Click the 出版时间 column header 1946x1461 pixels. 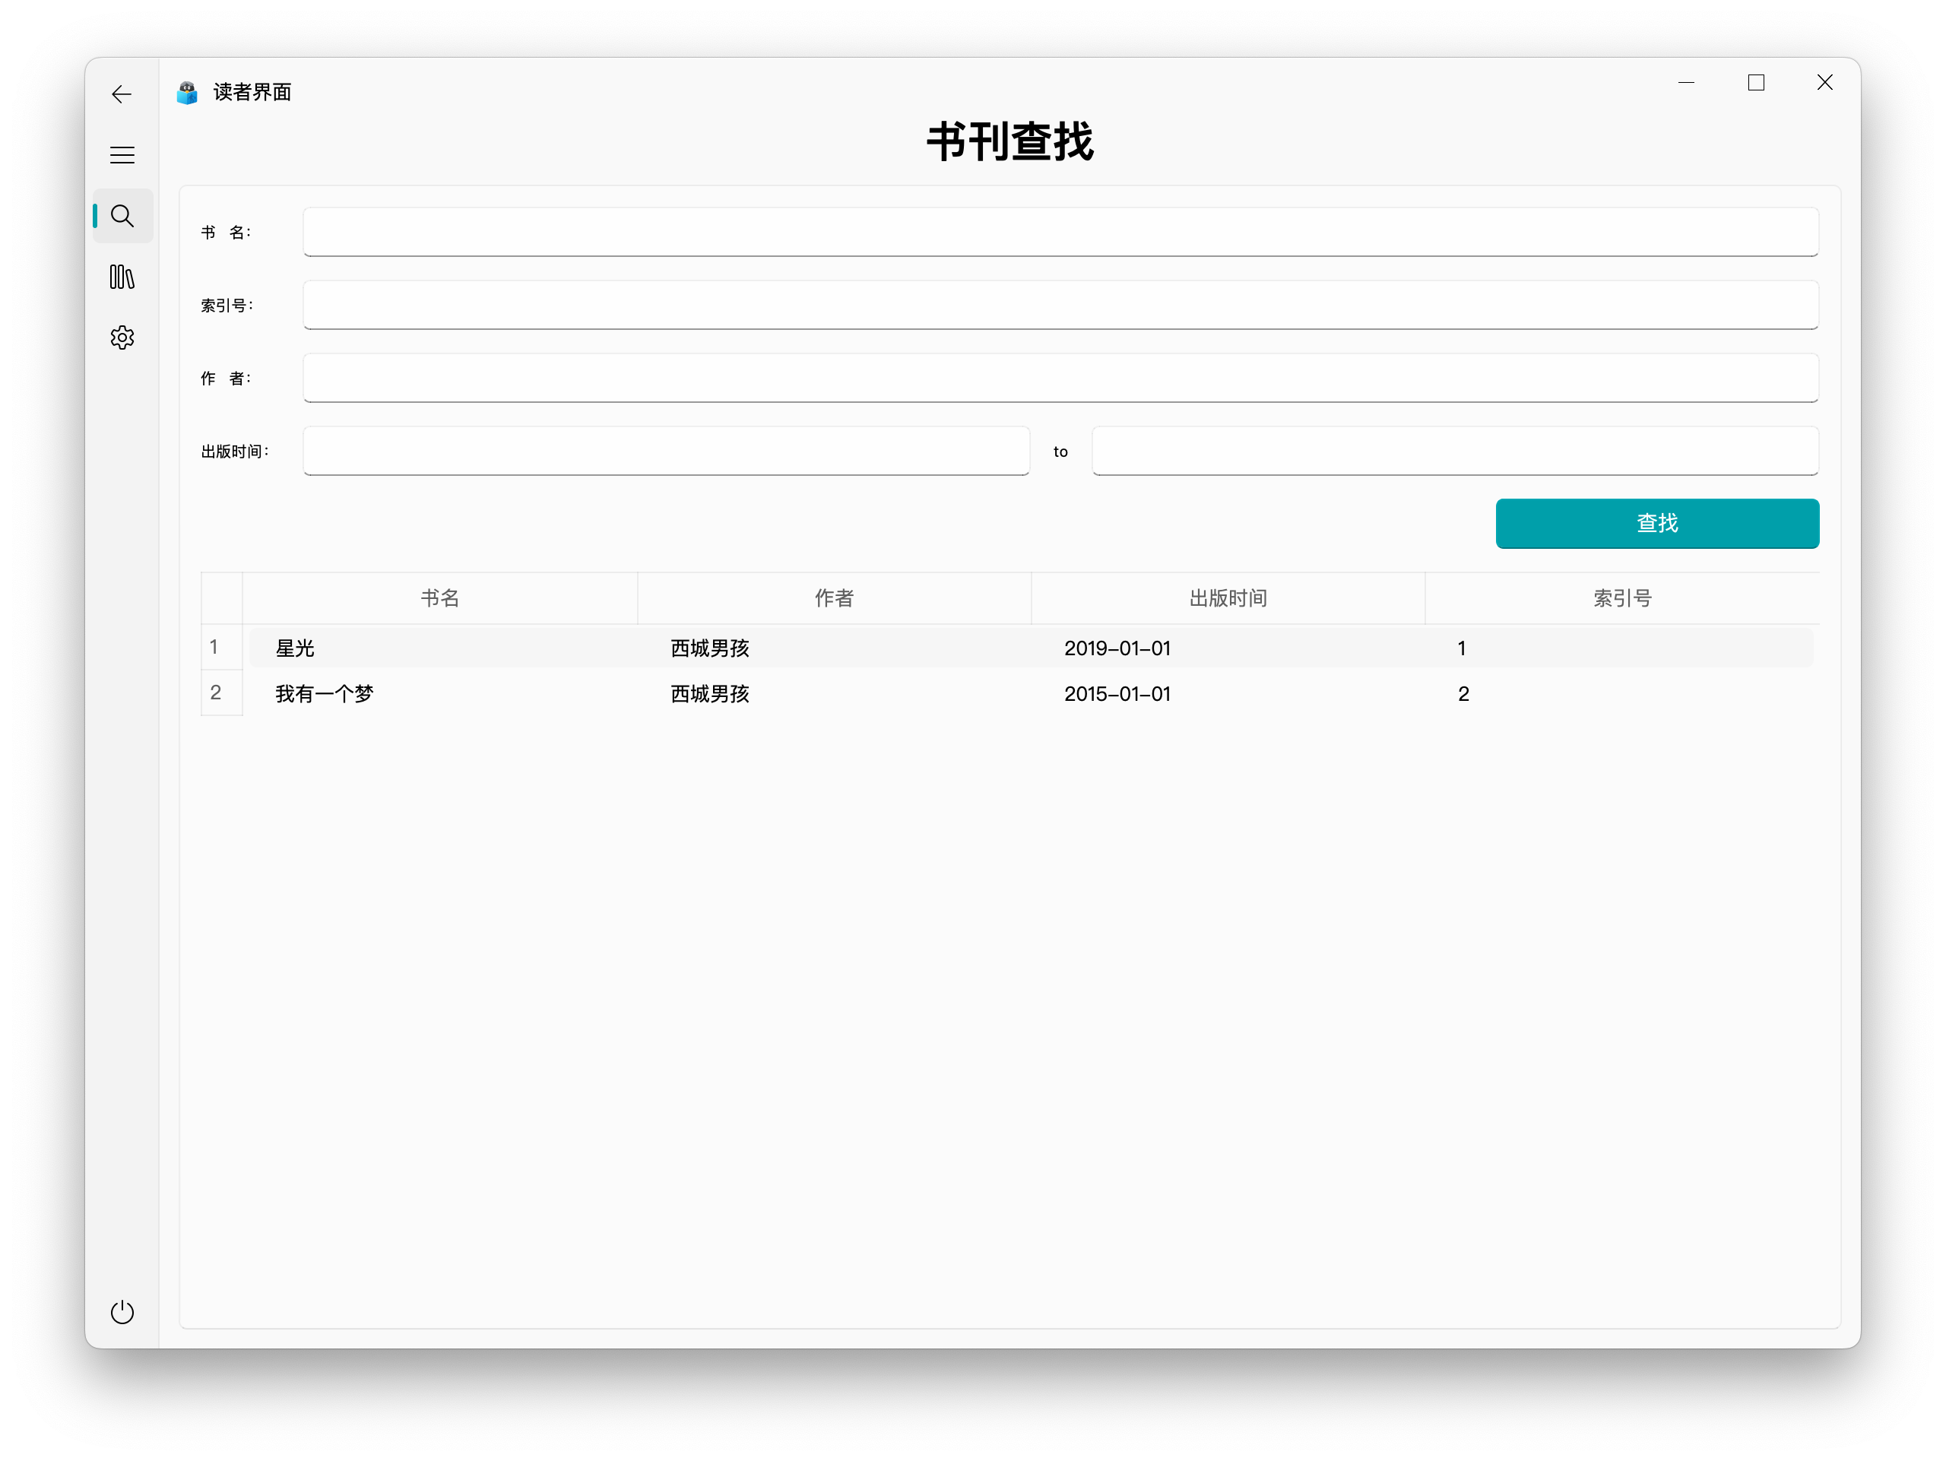pos(1227,598)
